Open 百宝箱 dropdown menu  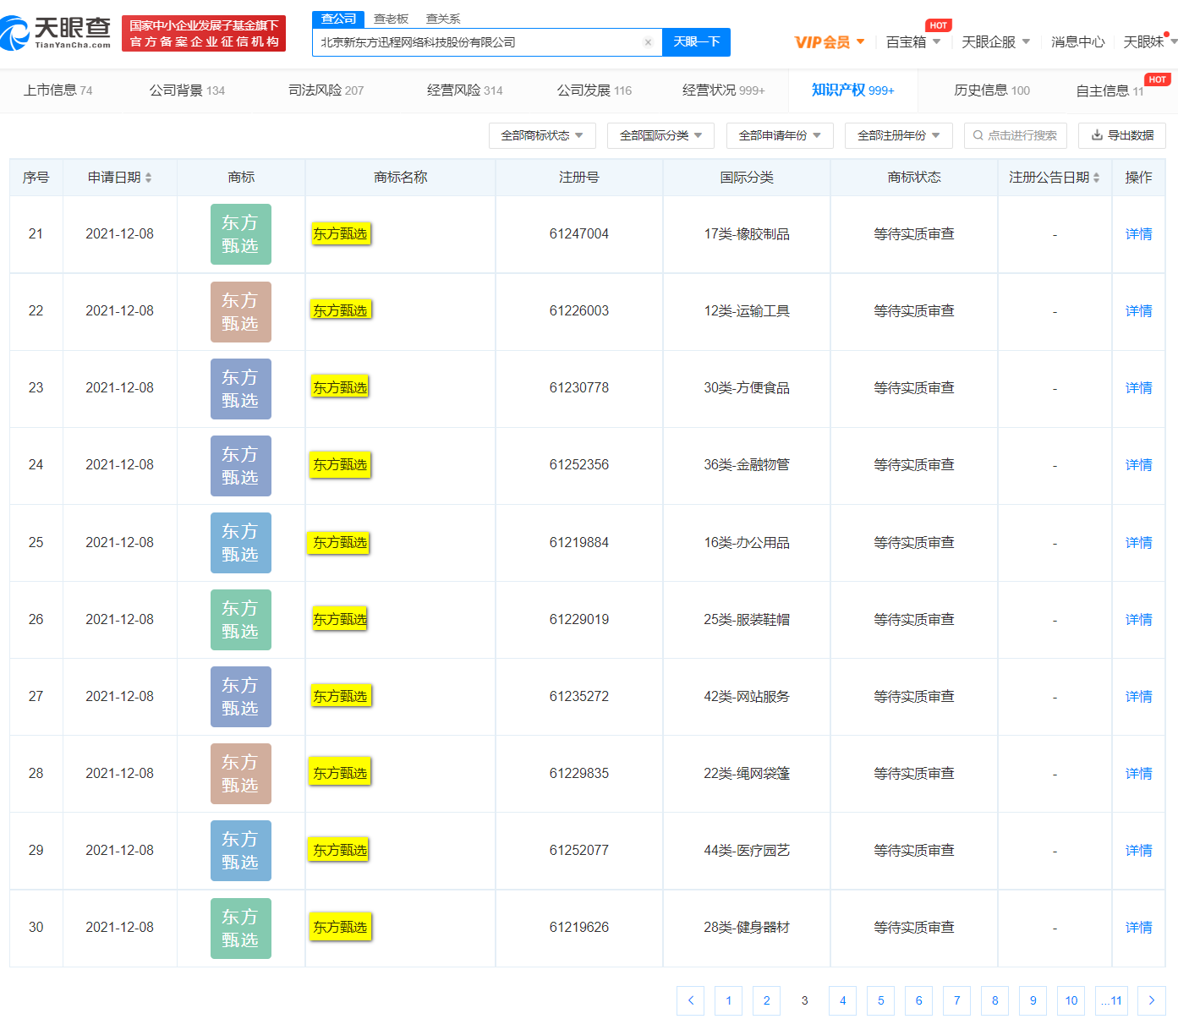tap(913, 42)
